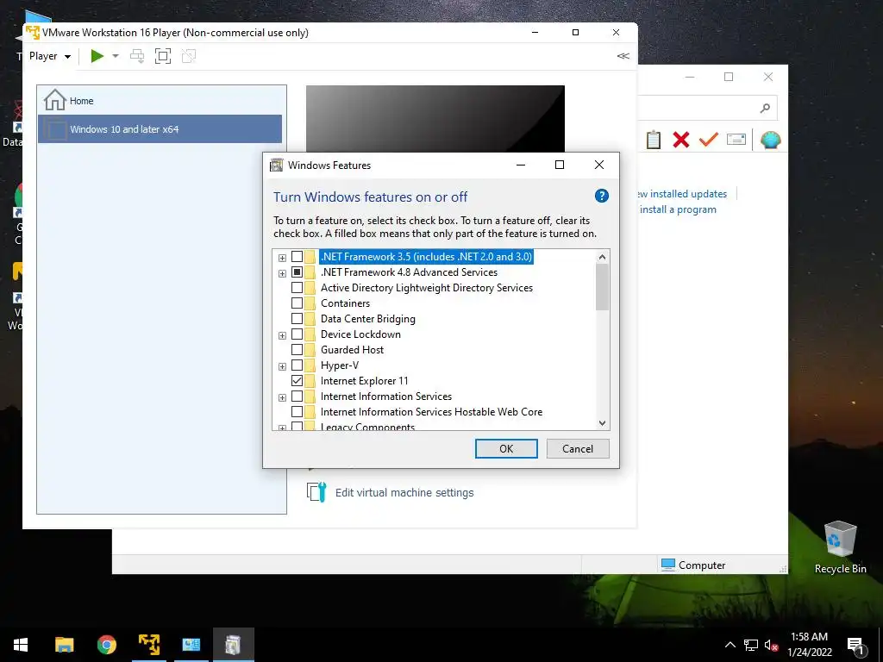883x662 pixels.
Task: Expand the .NET Framework 4.8 Advanced Services node
Action: click(282, 273)
